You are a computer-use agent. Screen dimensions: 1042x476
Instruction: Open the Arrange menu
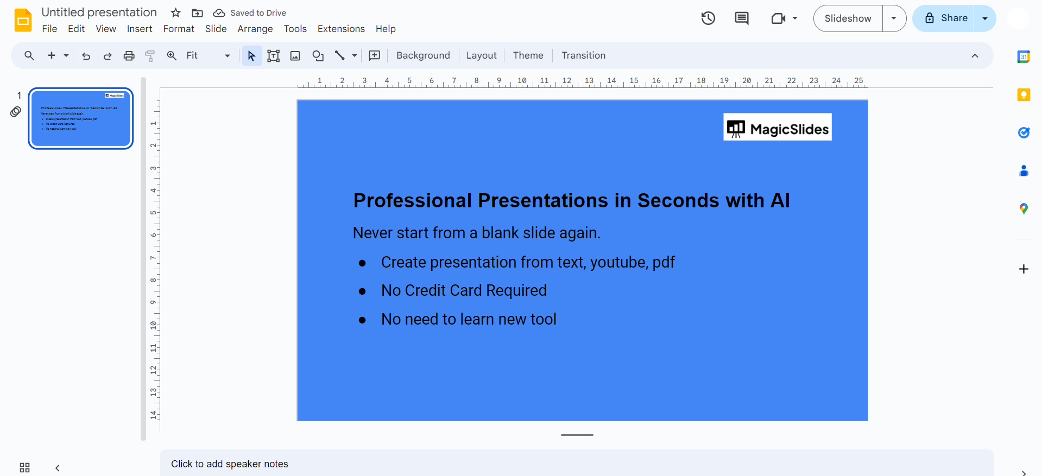point(255,29)
